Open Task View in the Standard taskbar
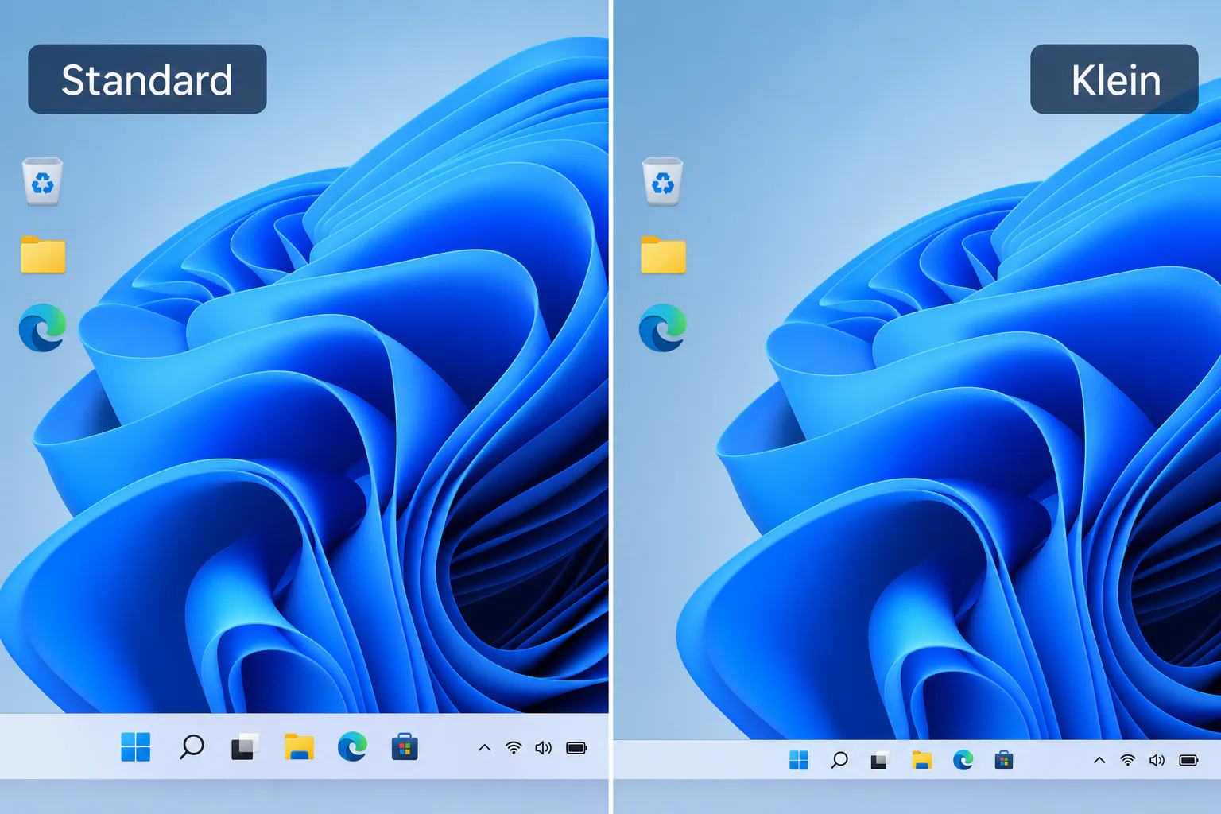This screenshot has height=814, width=1221. (245, 747)
